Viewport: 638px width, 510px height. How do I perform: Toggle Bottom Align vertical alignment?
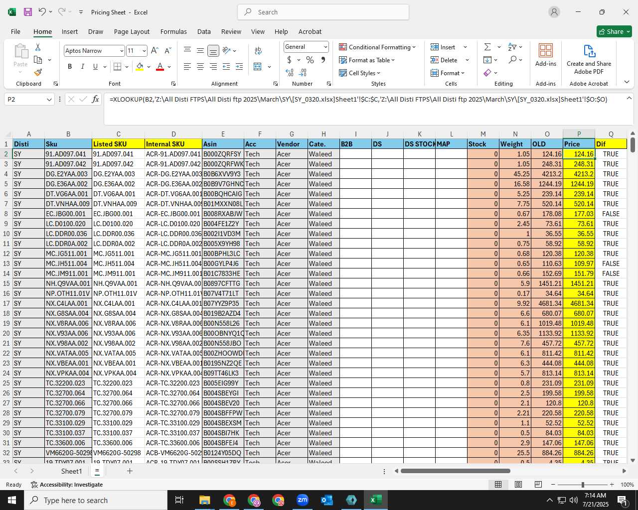pyautogui.click(x=213, y=51)
